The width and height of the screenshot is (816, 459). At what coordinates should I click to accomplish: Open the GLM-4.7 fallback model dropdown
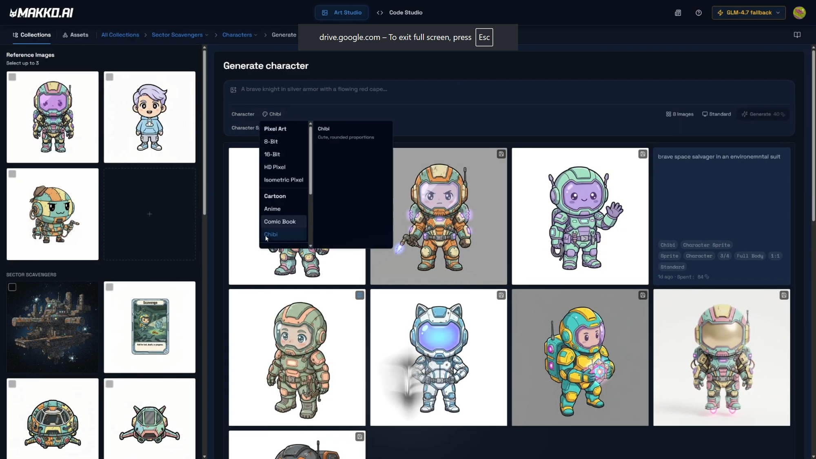point(749,13)
